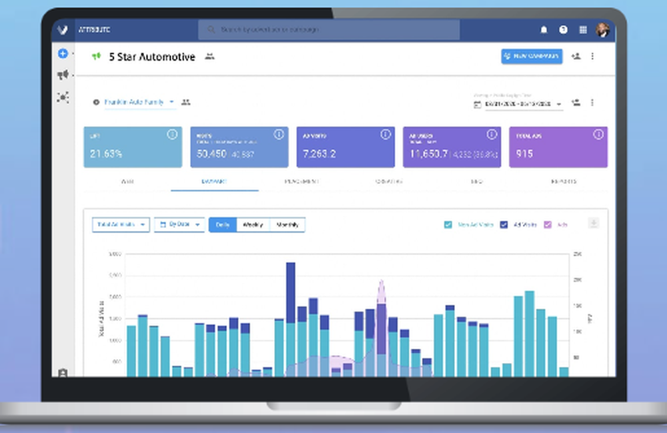Expand the arrow beside the sidebar megaphone icon
This screenshot has height=433, width=667.
click(73, 75)
